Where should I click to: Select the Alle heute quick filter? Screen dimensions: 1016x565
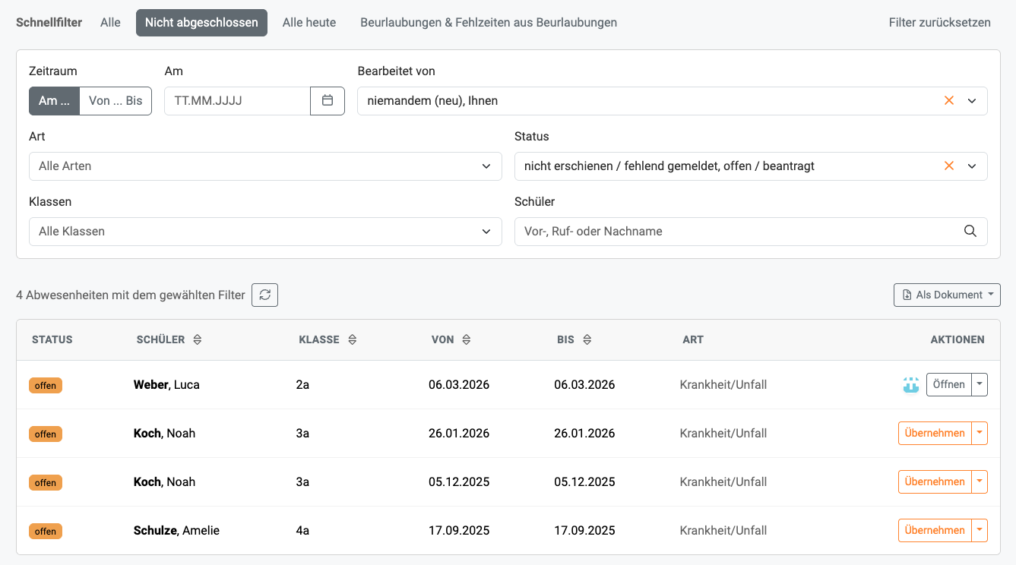[309, 23]
